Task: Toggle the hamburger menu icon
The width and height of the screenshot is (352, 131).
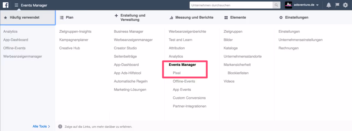Action: [16, 5]
